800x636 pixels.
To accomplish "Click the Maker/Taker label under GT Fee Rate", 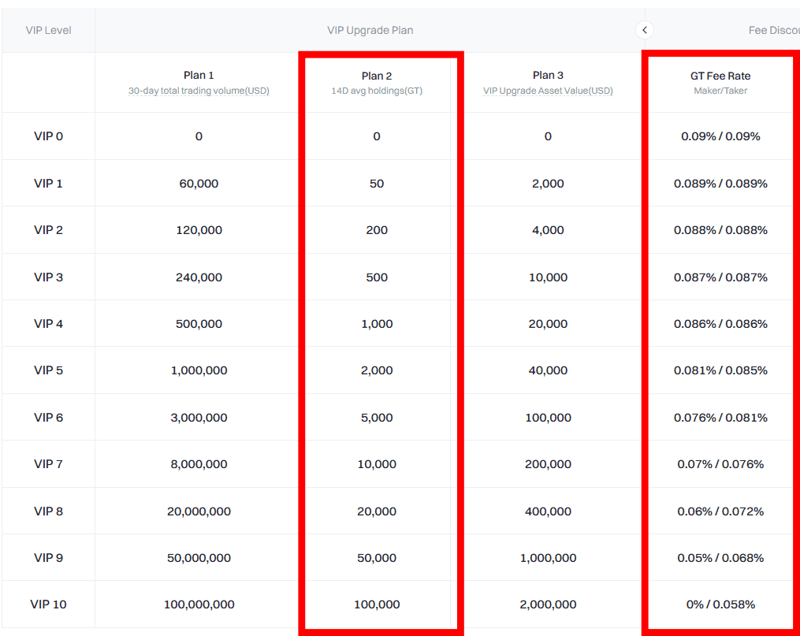I will click(720, 91).
